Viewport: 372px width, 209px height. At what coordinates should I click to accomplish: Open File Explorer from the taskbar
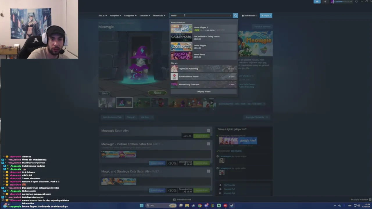[x=187, y=206]
